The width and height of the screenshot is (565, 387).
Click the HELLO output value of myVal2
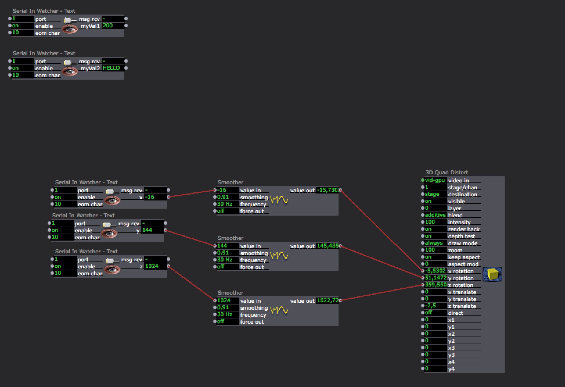tap(113, 68)
